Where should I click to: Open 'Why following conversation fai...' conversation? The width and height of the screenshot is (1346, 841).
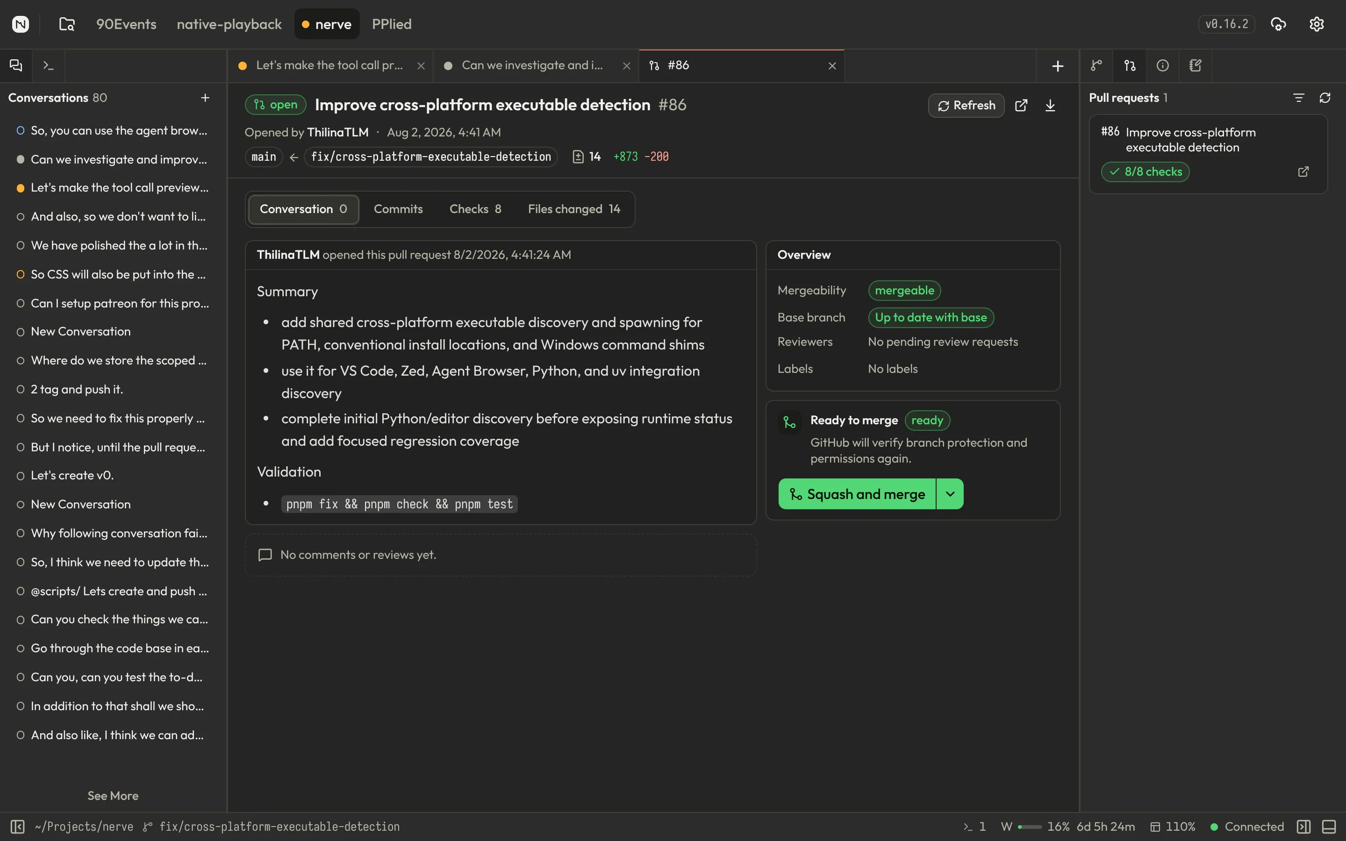point(113,534)
